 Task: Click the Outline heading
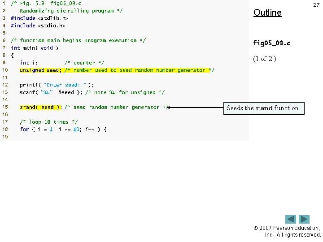click(267, 13)
